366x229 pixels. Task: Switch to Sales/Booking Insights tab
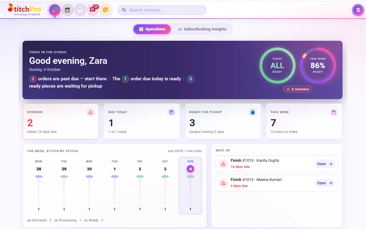pyautogui.click(x=202, y=29)
